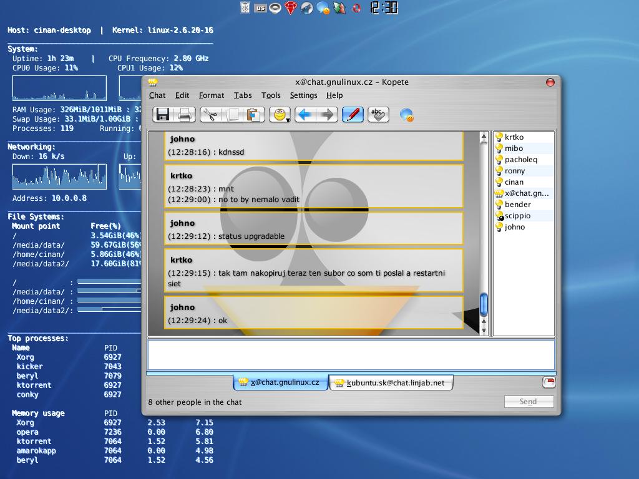Open the Settings menu
639x479 pixels.
point(303,95)
